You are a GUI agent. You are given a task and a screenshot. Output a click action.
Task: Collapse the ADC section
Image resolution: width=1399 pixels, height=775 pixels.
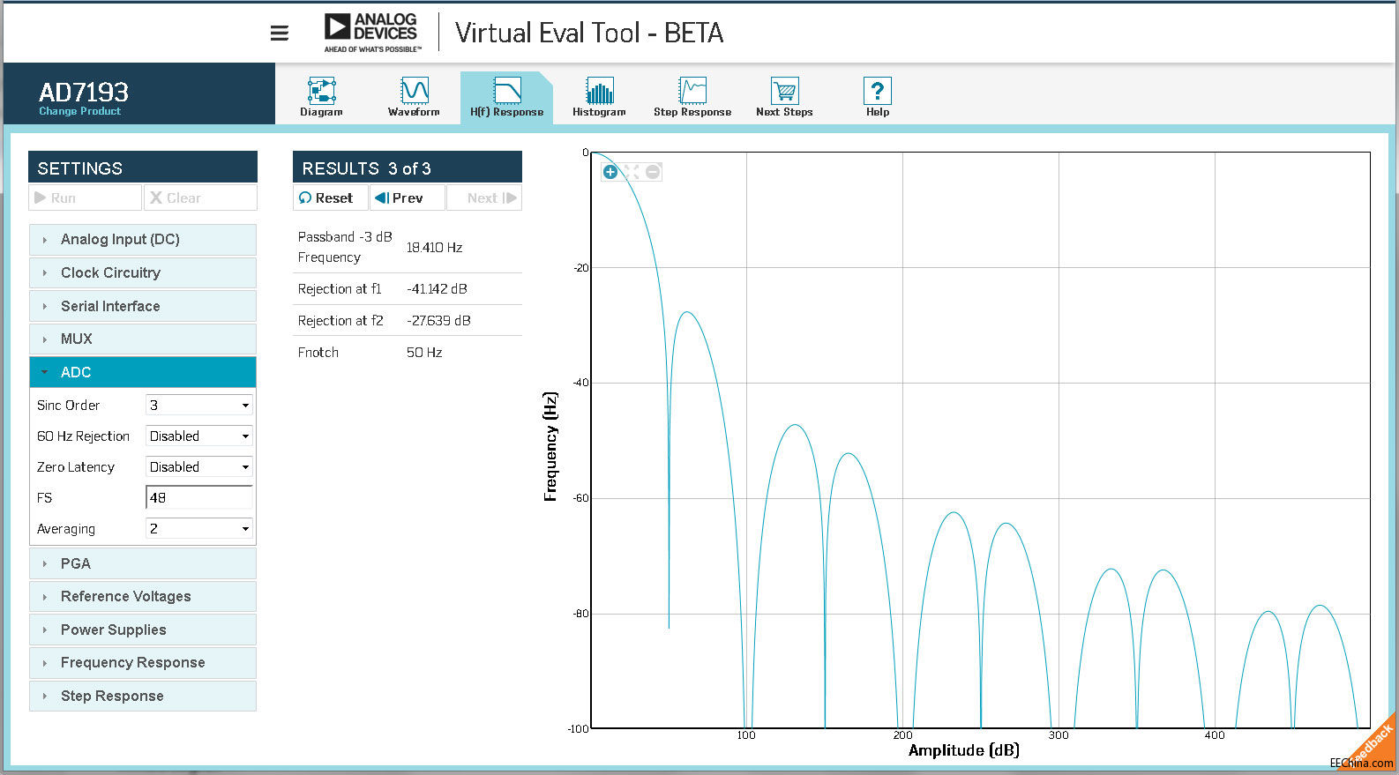tap(143, 372)
